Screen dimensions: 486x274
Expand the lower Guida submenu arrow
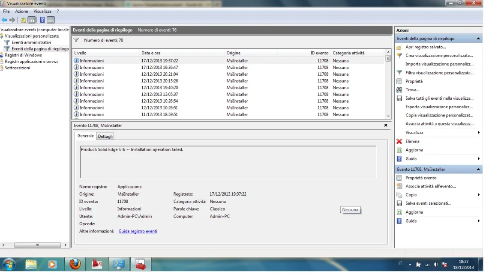[479, 221]
